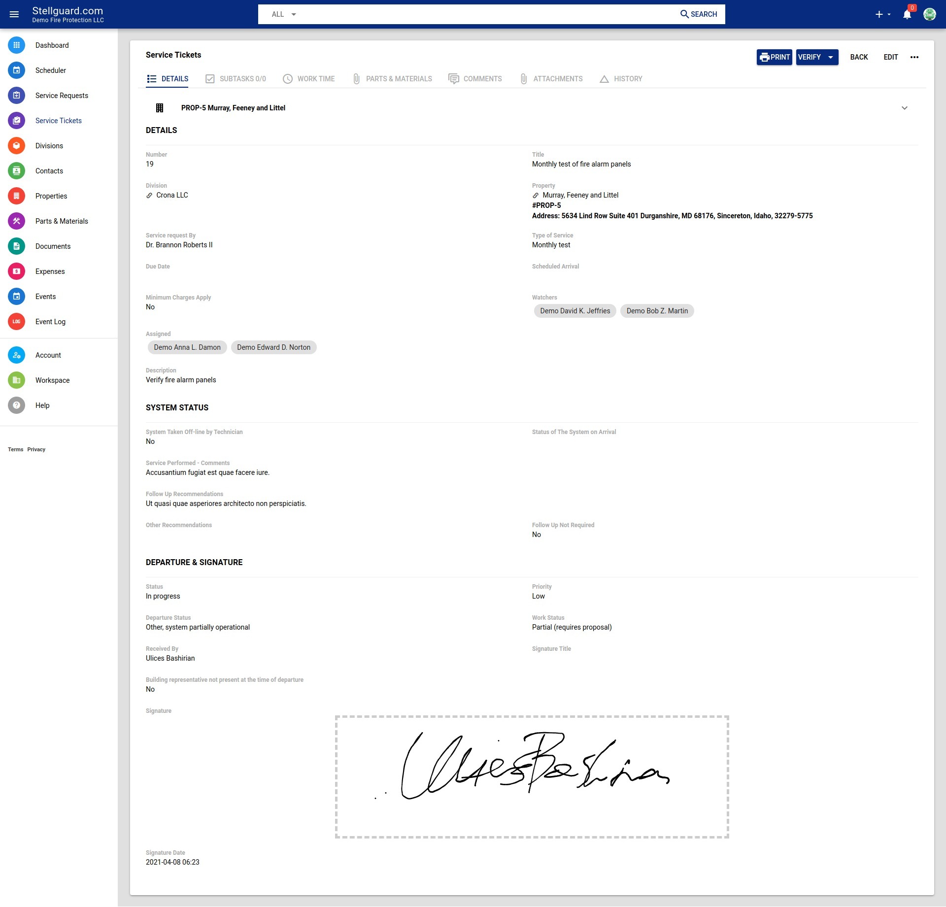
Task: Switch to the WORK TIME tab
Action: [309, 79]
